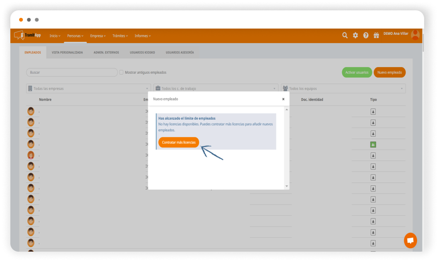
Task: Click the help question mark icon
Action: click(366, 36)
